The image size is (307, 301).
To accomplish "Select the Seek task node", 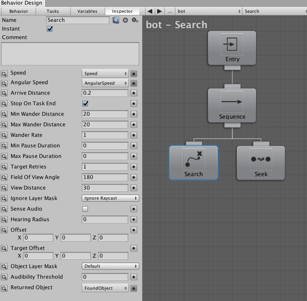I will click(x=261, y=163).
